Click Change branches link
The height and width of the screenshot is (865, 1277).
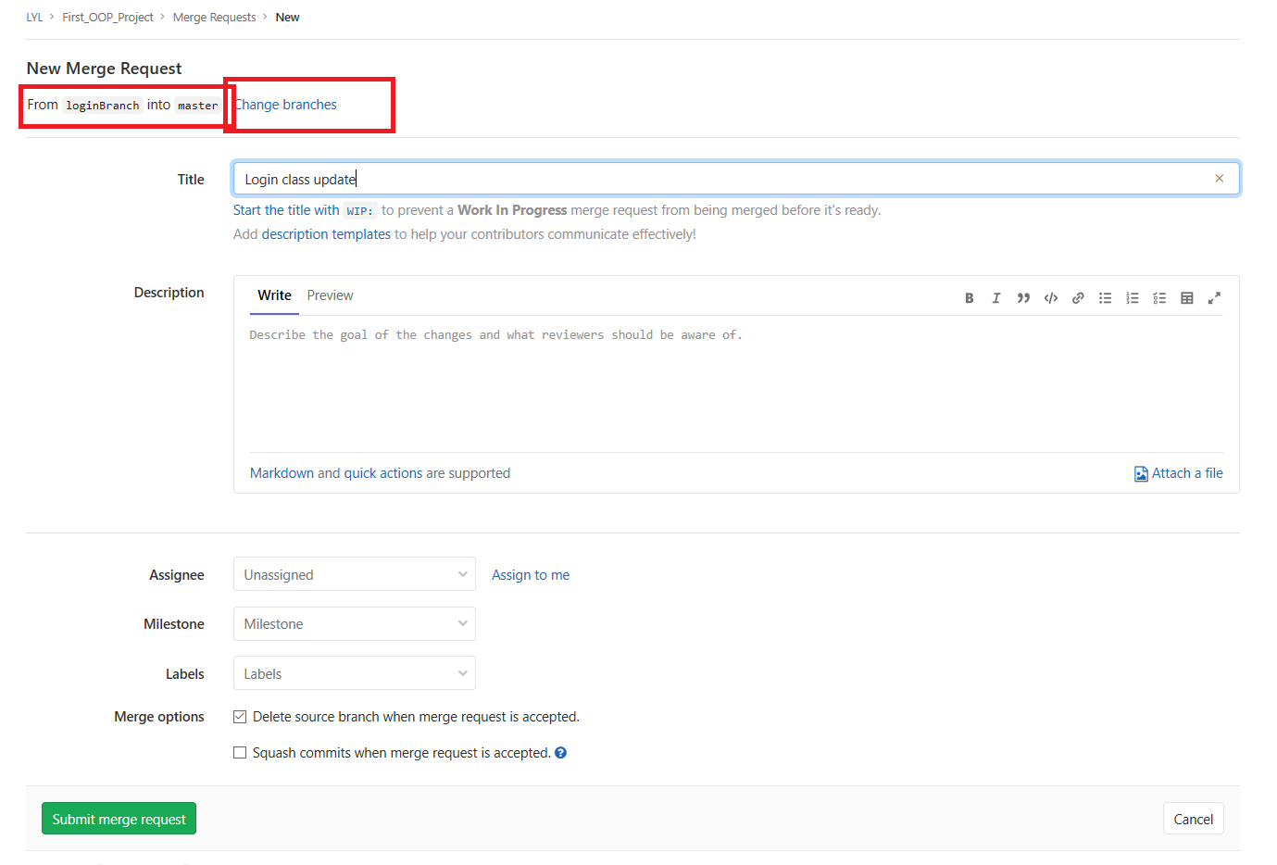[285, 105]
